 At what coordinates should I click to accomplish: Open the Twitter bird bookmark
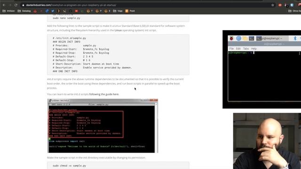tap(53, 11)
